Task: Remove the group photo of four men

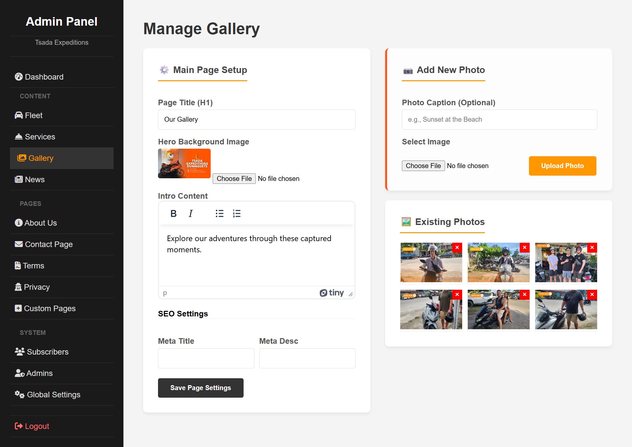Action: tap(592, 248)
